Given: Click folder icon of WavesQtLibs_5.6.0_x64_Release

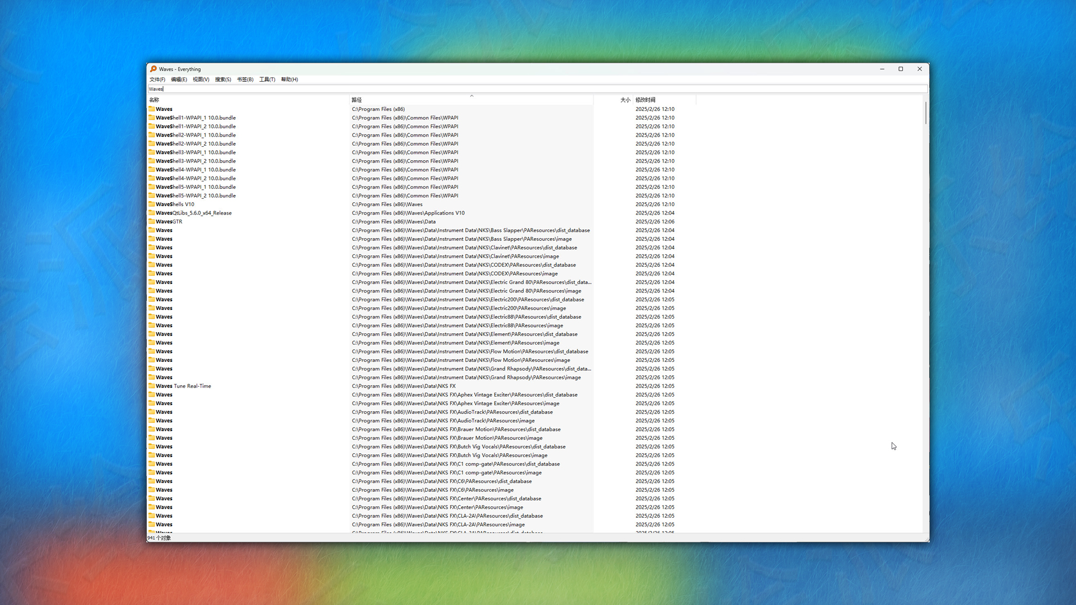Looking at the screenshot, I should 151,213.
